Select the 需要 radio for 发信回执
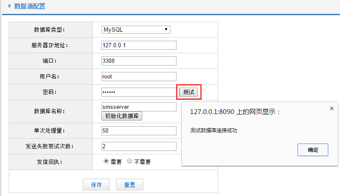 coord(106,161)
